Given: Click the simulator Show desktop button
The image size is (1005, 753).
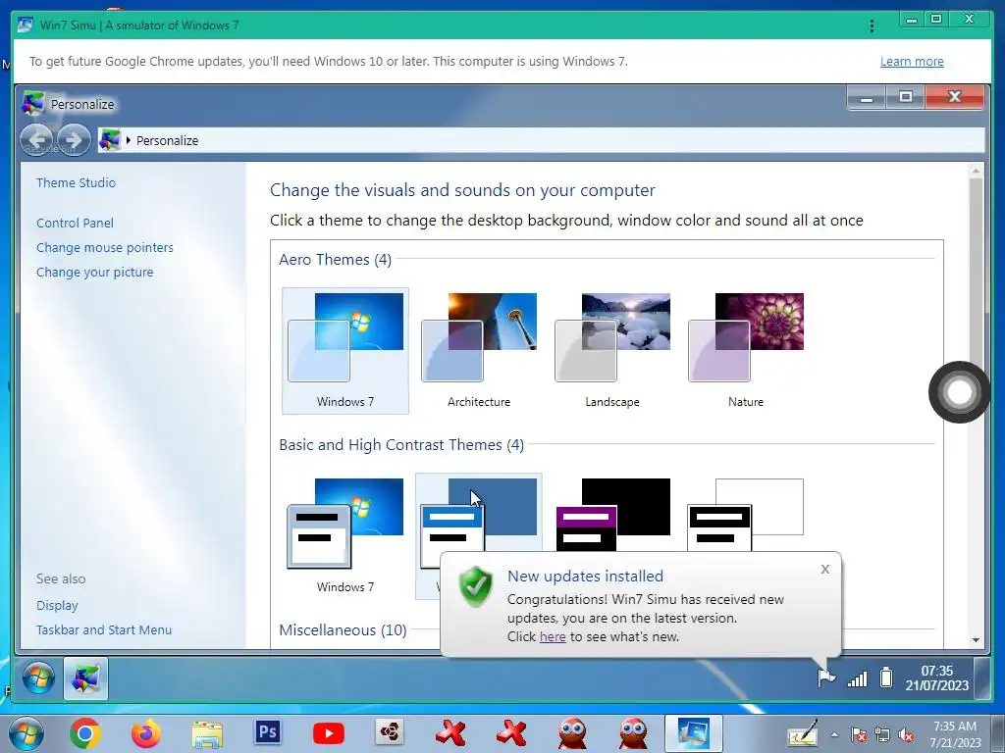Looking at the screenshot, I should 980,678.
